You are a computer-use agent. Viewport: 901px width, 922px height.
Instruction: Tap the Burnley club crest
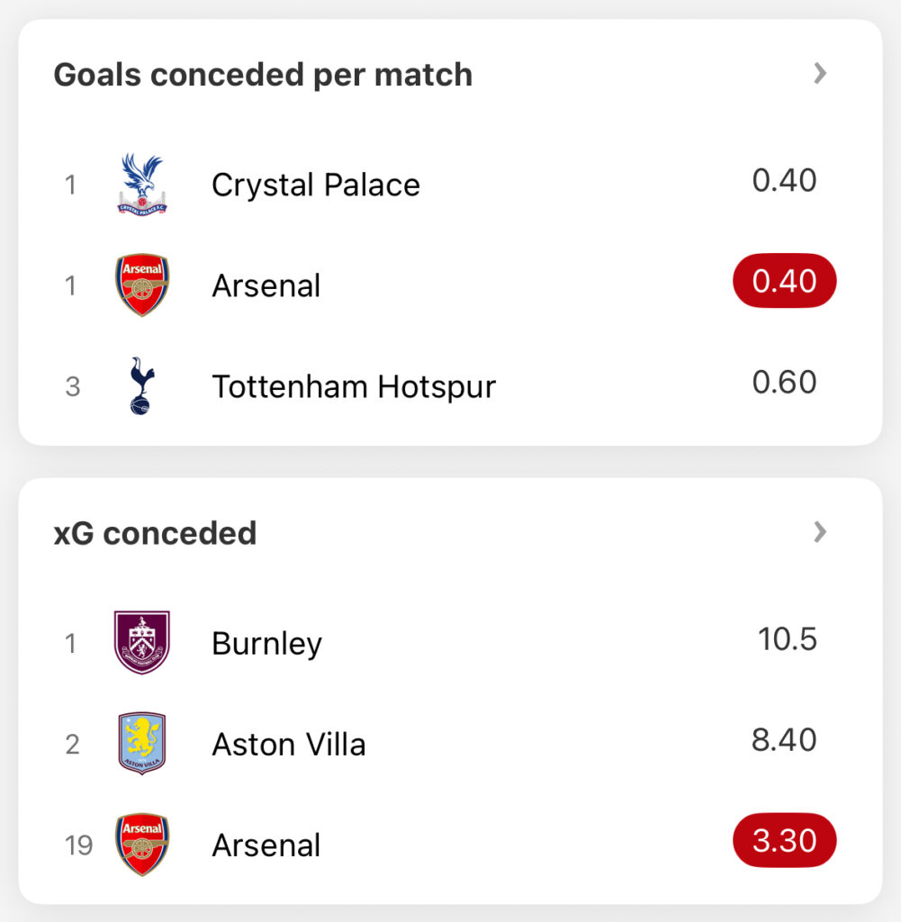coord(141,642)
